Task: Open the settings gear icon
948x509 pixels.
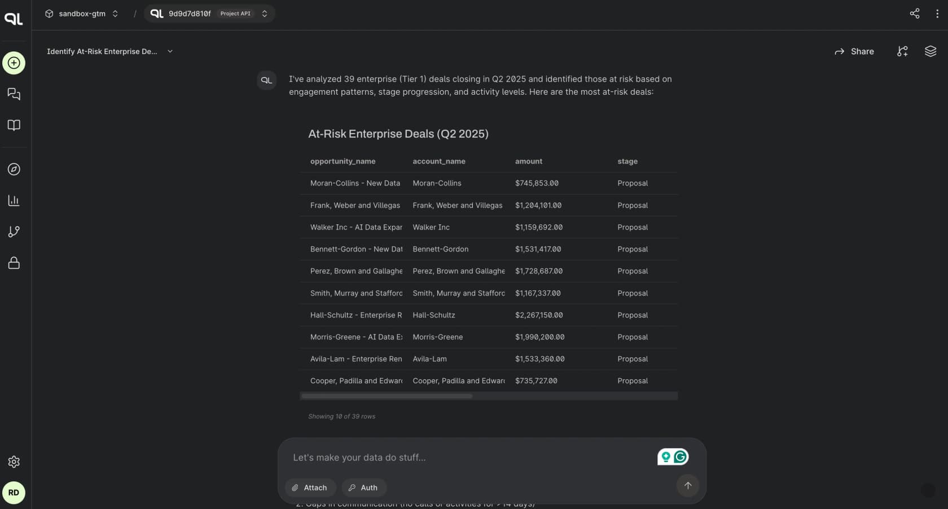Action: click(14, 462)
